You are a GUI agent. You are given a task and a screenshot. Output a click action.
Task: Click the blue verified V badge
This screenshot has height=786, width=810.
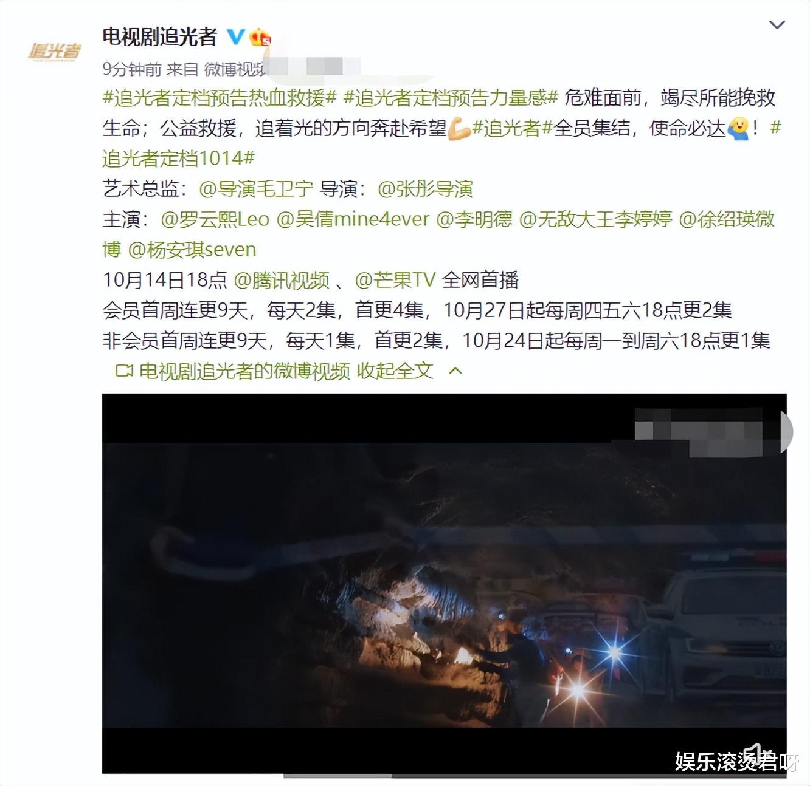235,37
